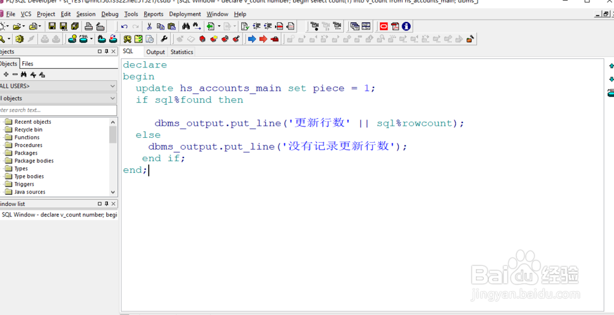Viewport: 614px width, 315px height.
Task: Open the File menu
Action: coord(10,14)
